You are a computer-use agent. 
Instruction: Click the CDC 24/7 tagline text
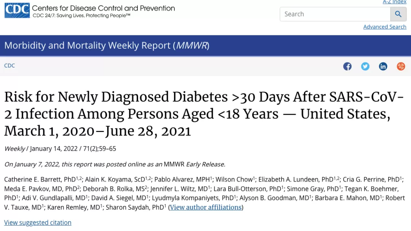(81, 16)
